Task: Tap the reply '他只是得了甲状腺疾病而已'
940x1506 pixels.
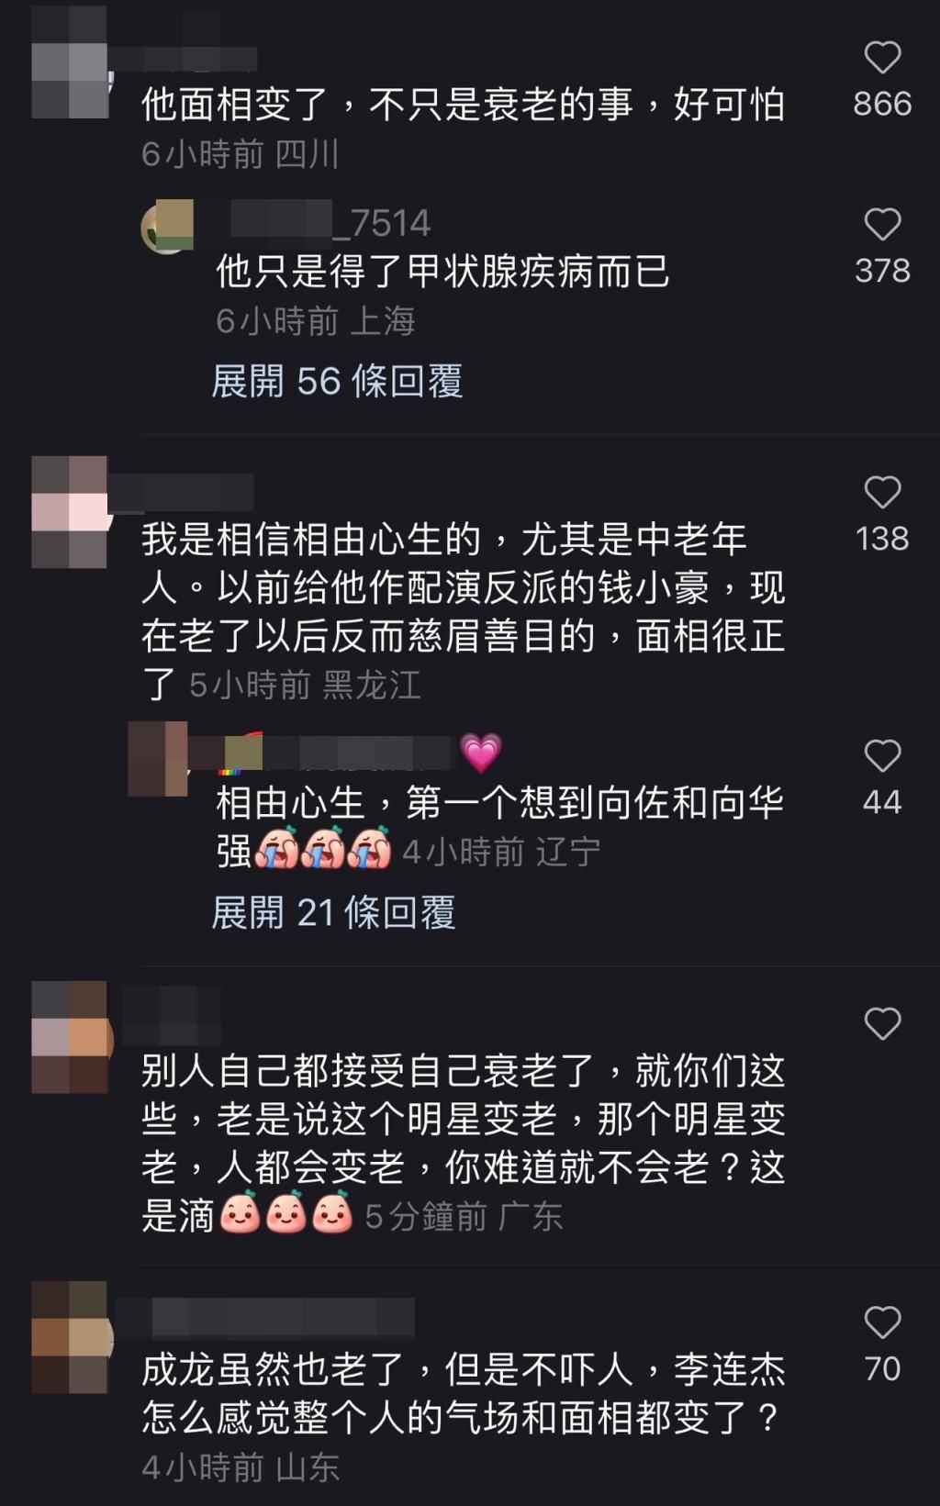Action: click(443, 272)
